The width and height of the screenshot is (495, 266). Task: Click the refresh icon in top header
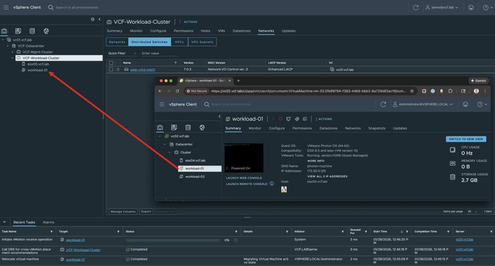416,7
